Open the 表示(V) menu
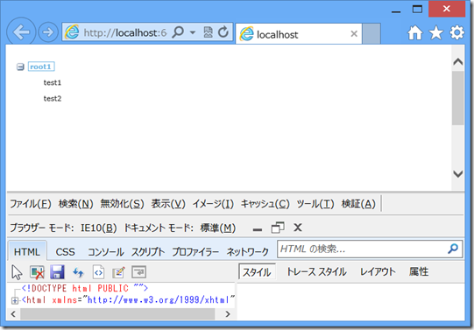The image size is (474, 330). tap(168, 204)
